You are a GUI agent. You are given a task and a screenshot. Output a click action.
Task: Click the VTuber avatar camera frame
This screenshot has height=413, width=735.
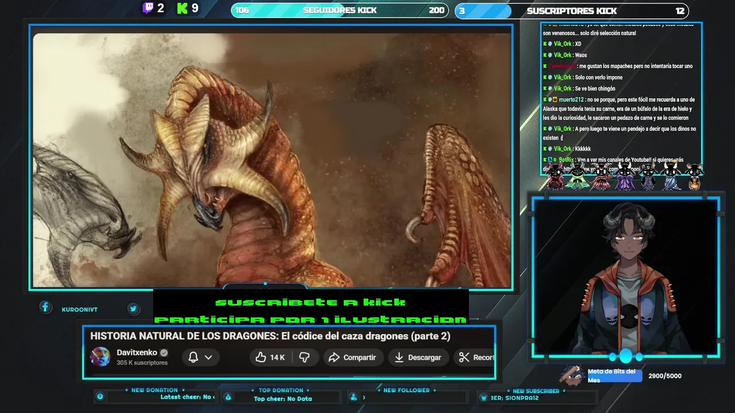pos(625,277)
